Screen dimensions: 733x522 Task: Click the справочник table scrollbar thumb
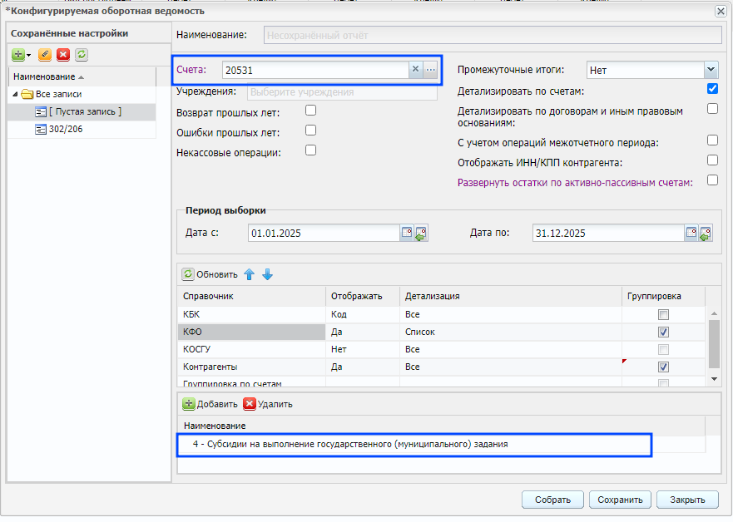tap(714, 344)
